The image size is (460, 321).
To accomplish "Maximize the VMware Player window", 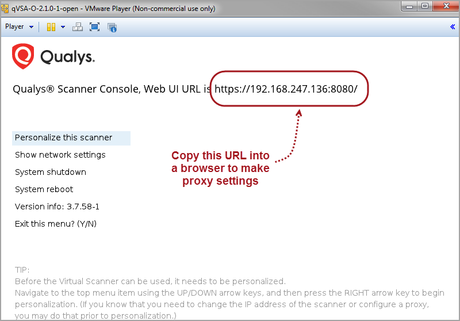I will click(425, 6).
